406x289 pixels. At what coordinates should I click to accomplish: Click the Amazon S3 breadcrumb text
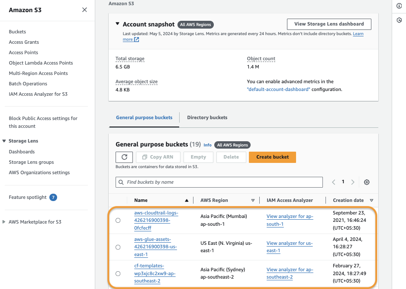[x=121, y=3]
